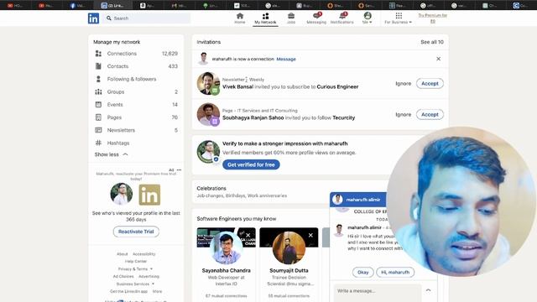Dismiss the Sayanabha Chandra suggestion card
This screenshot has height=302, width=537.
[x=248, y=235]
